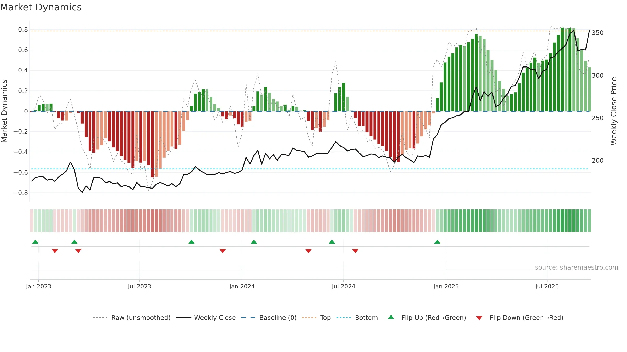Click the red Flip Down triangle icon in legend
The width and height of the screenshot is (627, 352).
tap(479, 318)
